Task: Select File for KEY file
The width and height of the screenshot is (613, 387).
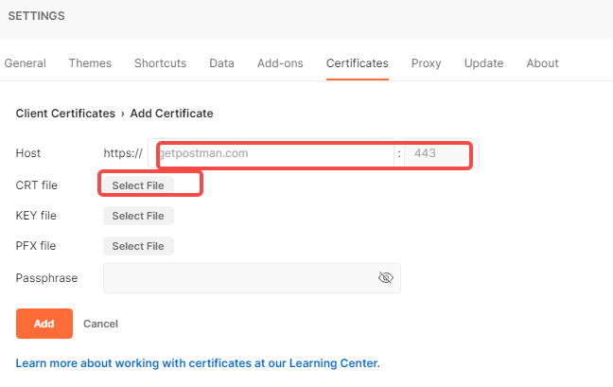Action: click(138, 216)
